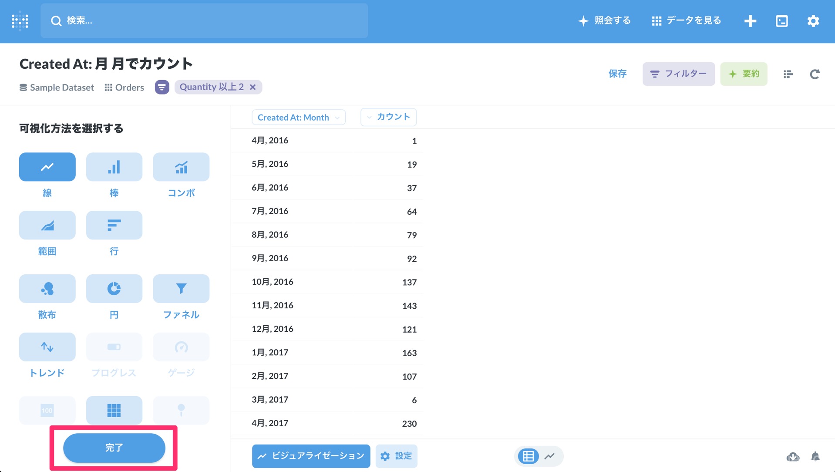This screenshot has width=835, height=472.
Task: Open the settings gear menu
Action: 813,20
